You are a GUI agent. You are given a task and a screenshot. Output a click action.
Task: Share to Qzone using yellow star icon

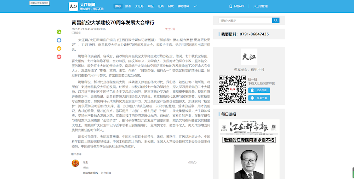click(x=59, y=48)
